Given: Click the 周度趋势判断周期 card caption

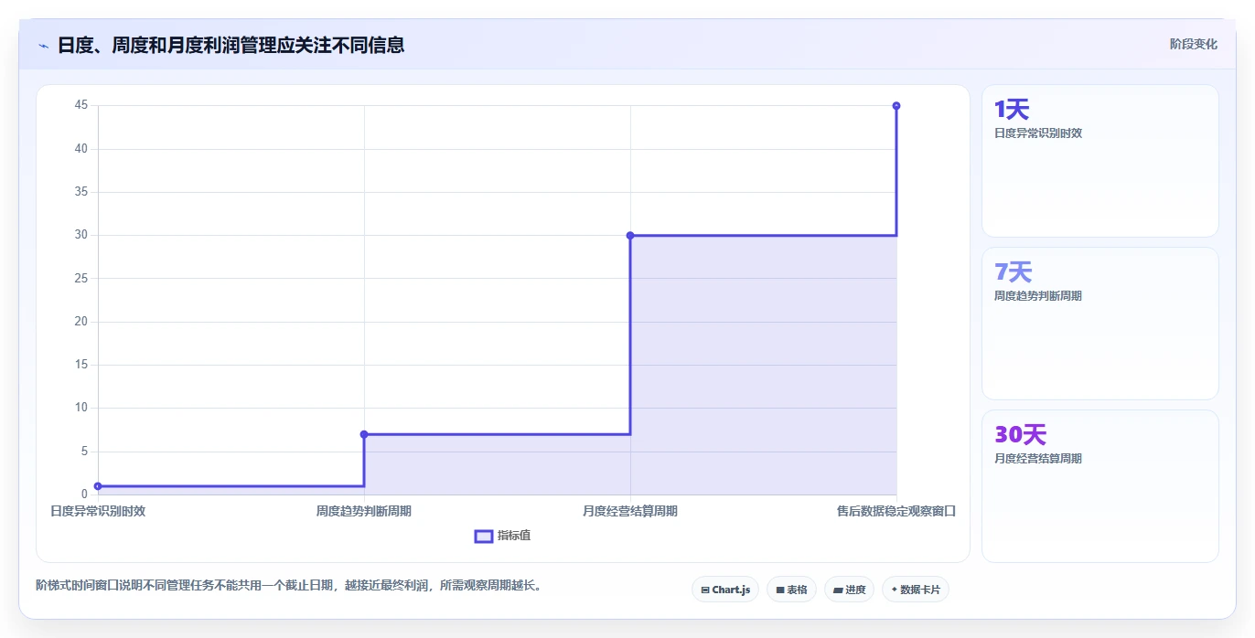Looking at the screenshot, I should coord(1038,296).
